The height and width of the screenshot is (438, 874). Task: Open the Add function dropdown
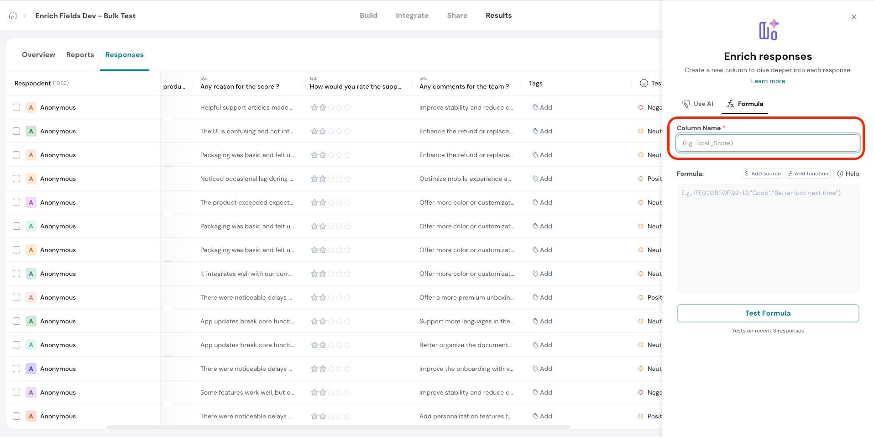pyautogui.click(x=808, y=174)
